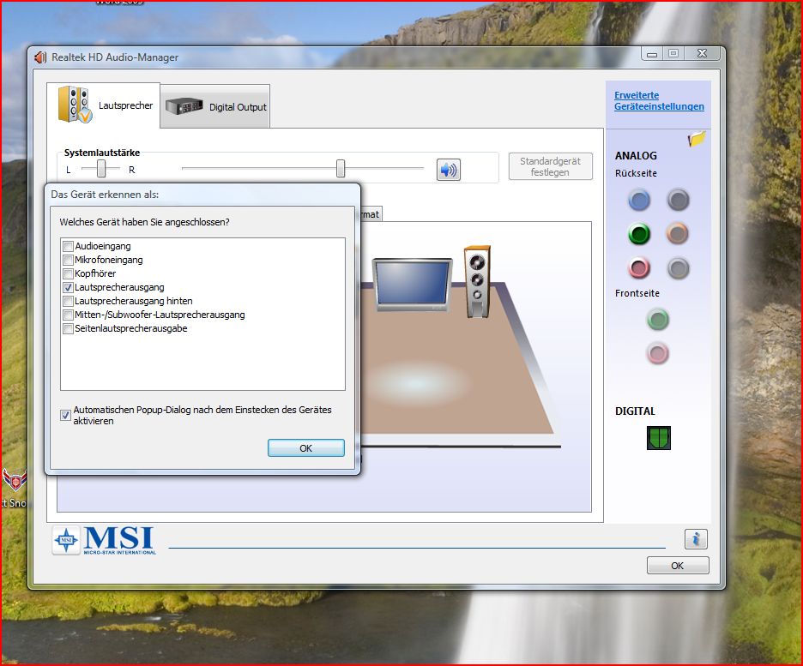
Task: Click Standardgerät festlegen button
Action: coord(551,167)
